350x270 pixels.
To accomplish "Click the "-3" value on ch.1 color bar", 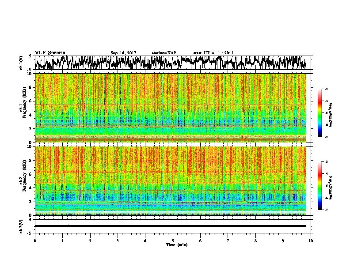I will [326, 89].
